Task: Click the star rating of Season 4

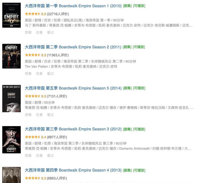Action: click(33, 178)
